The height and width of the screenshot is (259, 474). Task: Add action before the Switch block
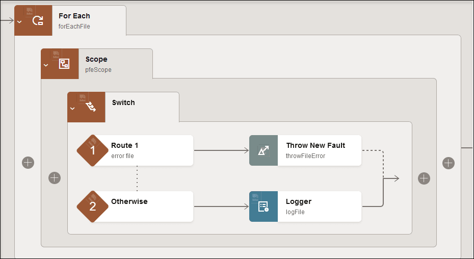(x=55, y=178)
